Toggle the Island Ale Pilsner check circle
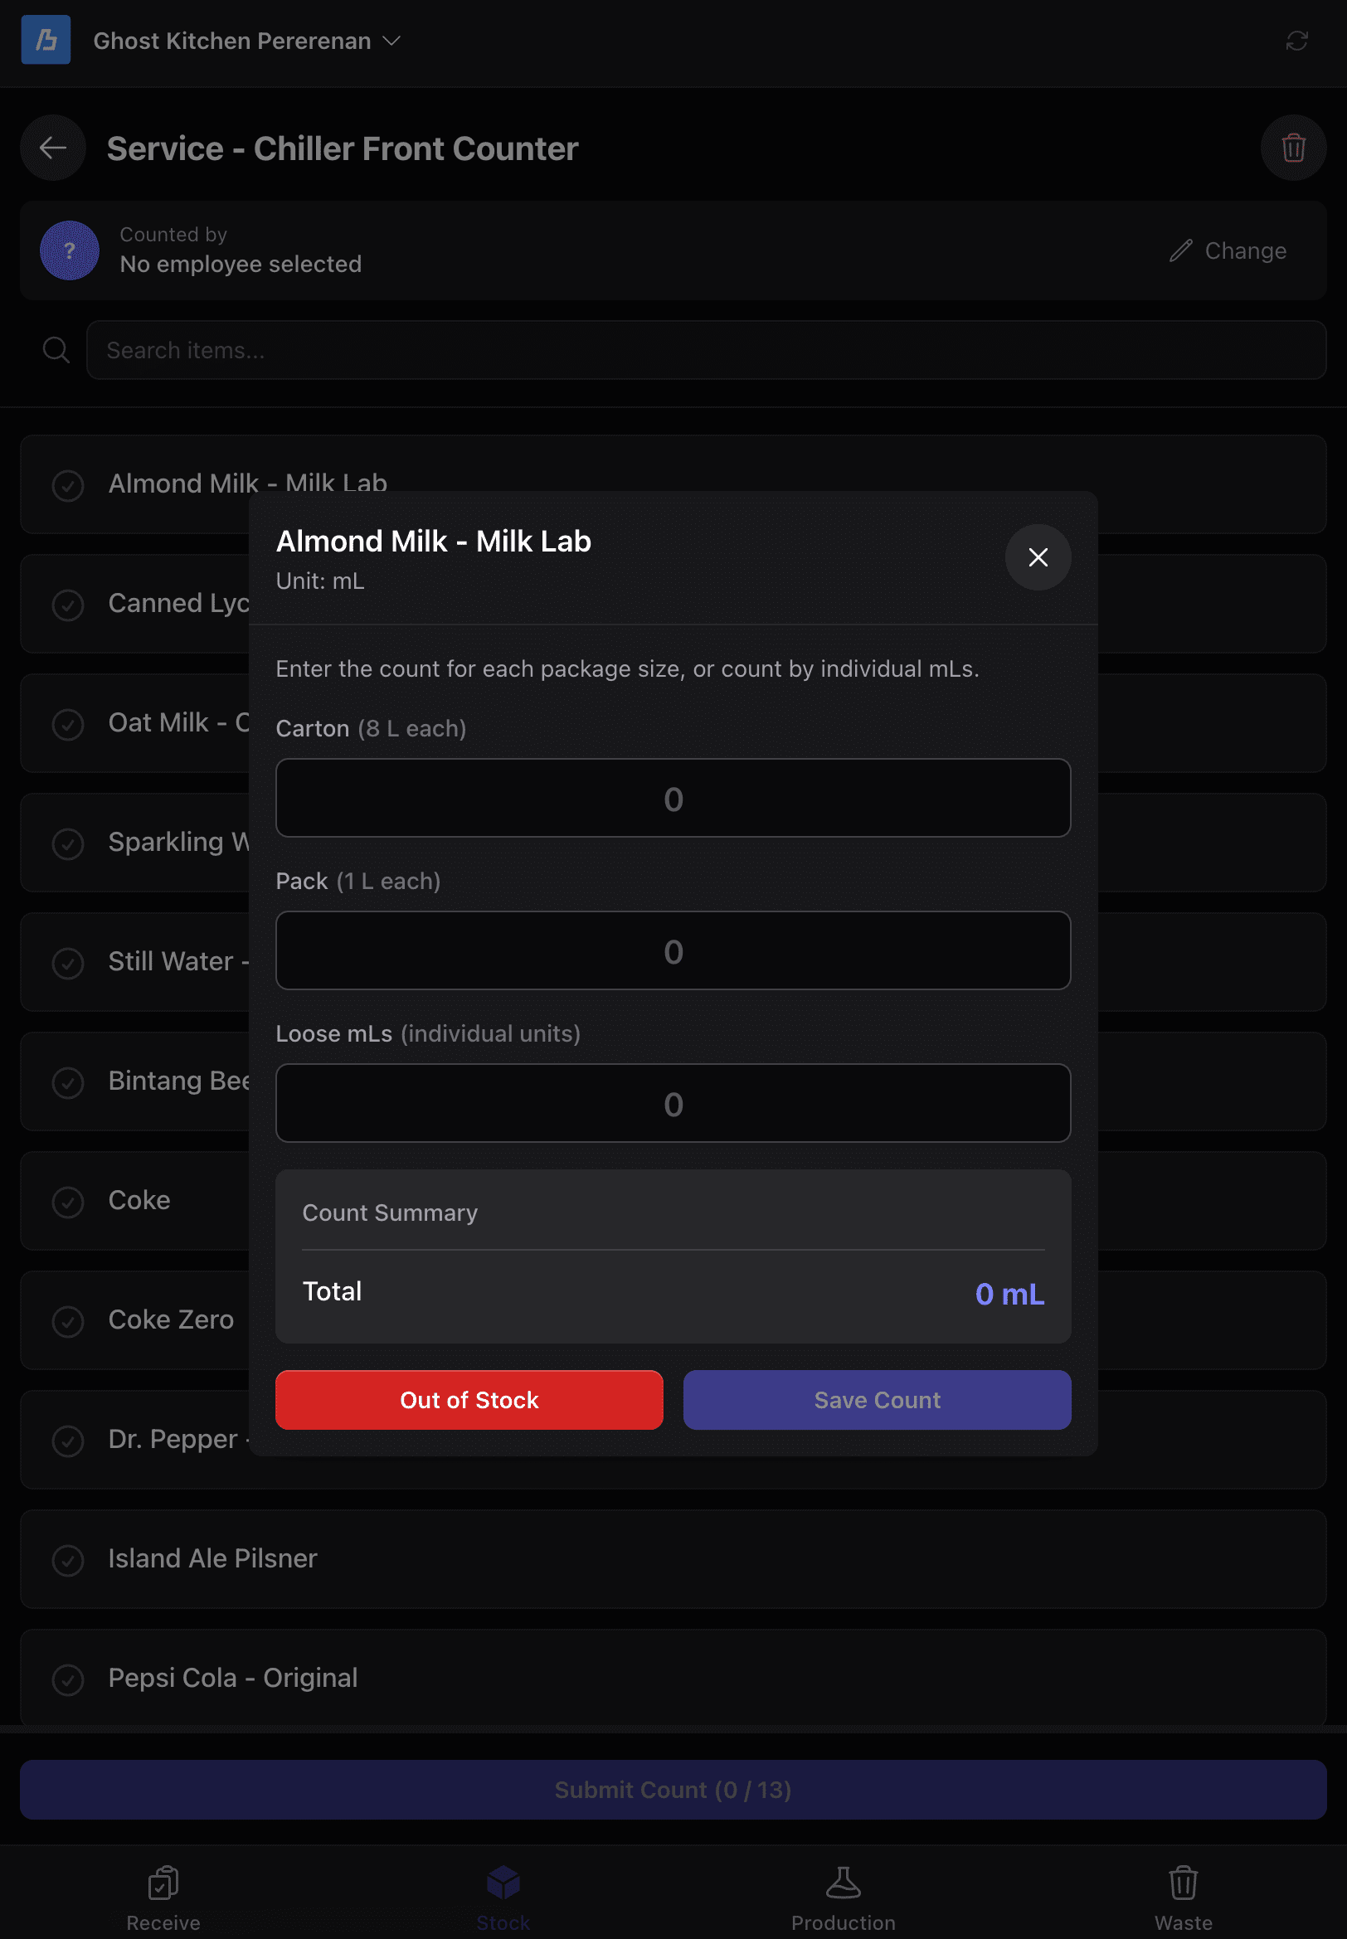 click(x=67, y=1559)
